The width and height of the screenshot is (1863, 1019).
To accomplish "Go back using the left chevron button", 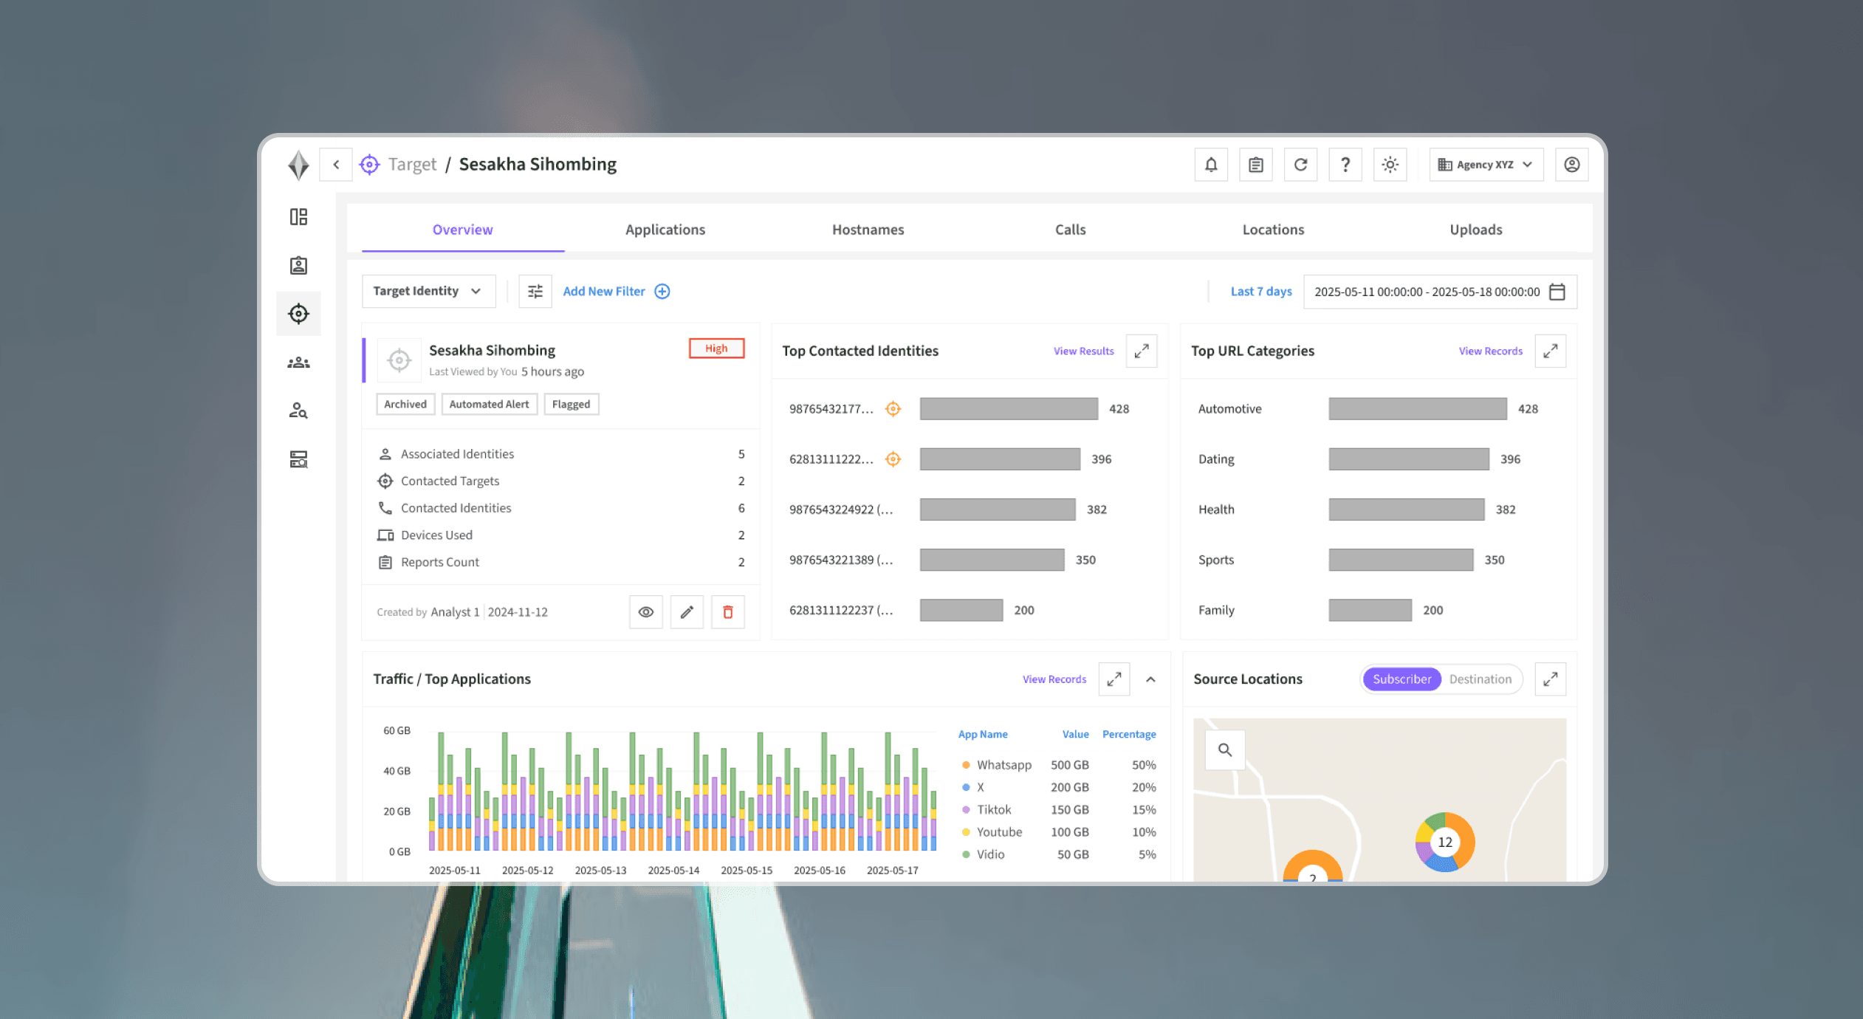I will click(336, 165).
